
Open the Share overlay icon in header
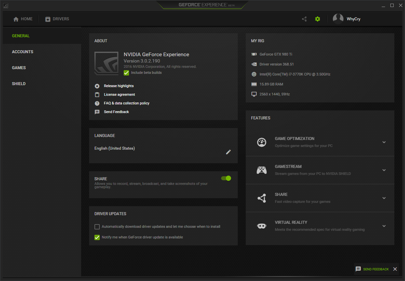[304, 19]
